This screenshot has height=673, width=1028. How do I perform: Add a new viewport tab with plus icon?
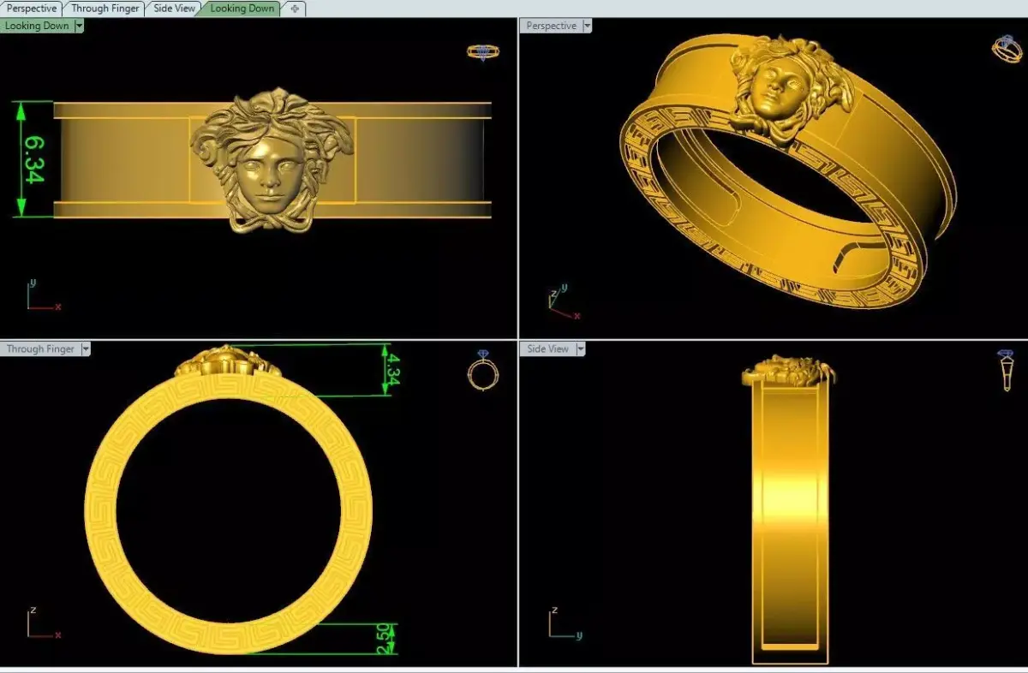295,9
